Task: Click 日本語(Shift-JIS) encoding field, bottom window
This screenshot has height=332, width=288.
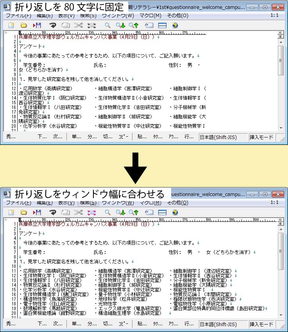Action: (223, 324)
